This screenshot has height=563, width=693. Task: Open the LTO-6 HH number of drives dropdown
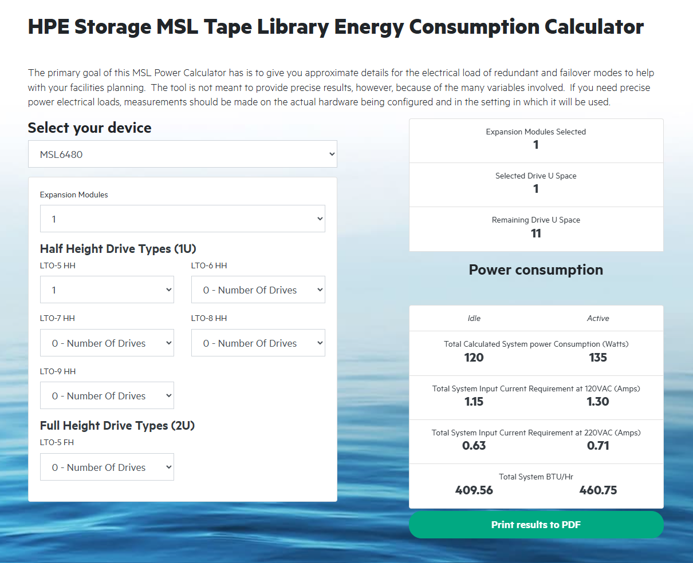pos(258,290)
